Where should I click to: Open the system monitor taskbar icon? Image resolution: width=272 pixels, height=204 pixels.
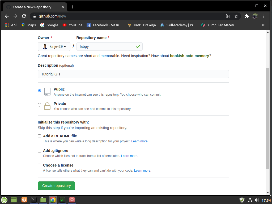pyautogui.click(x=62, y=200)
